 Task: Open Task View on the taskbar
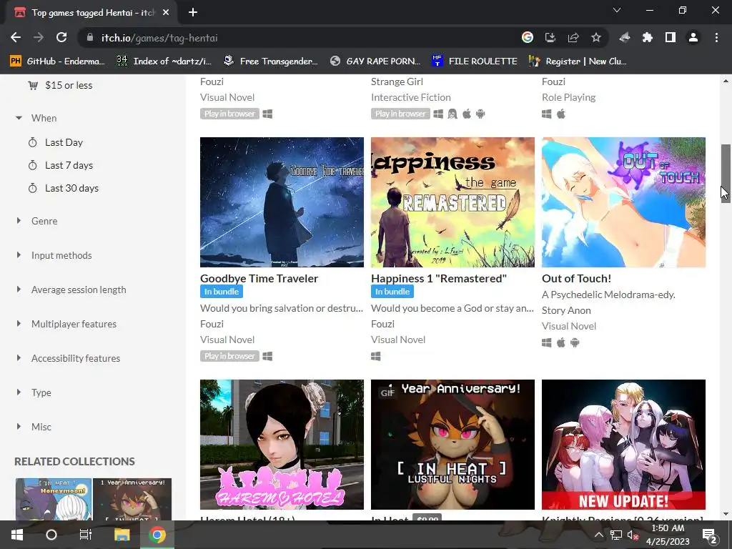coord(86,535)
